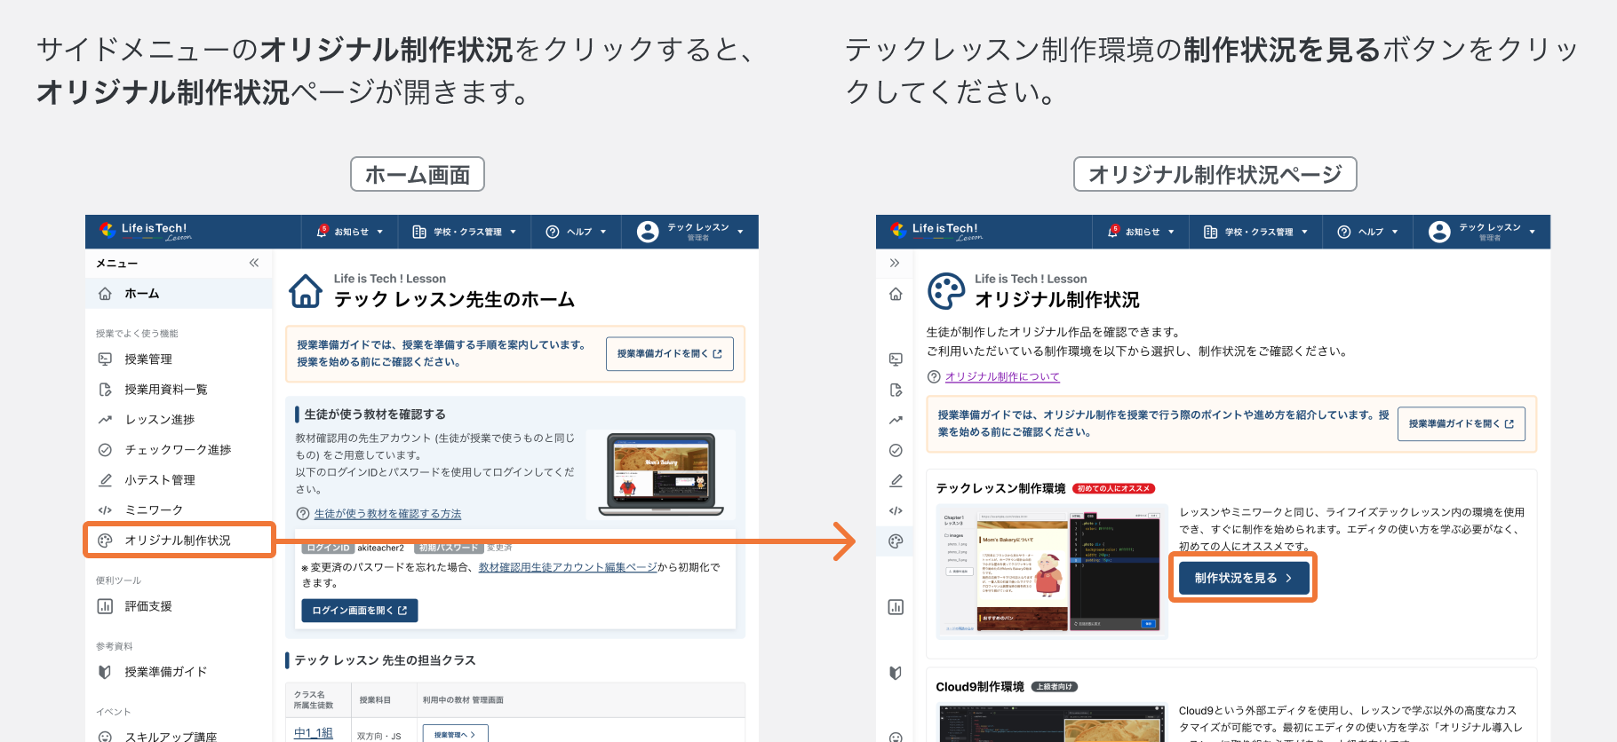
Task: Click the home icon in collapsed right sidebar
Action: point(896,294)
